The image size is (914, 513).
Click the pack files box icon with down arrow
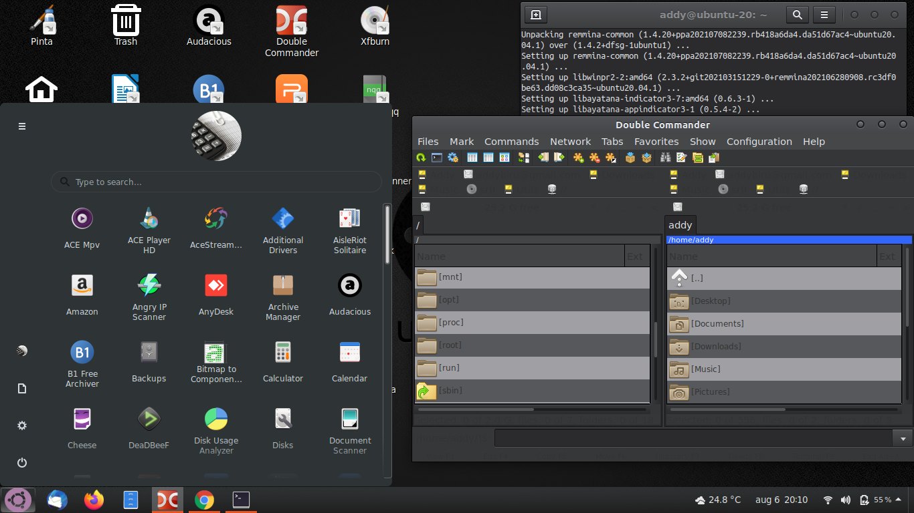630,158
